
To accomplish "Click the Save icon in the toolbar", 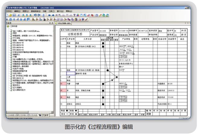I will pyautogui.click(x=14, y=15).
